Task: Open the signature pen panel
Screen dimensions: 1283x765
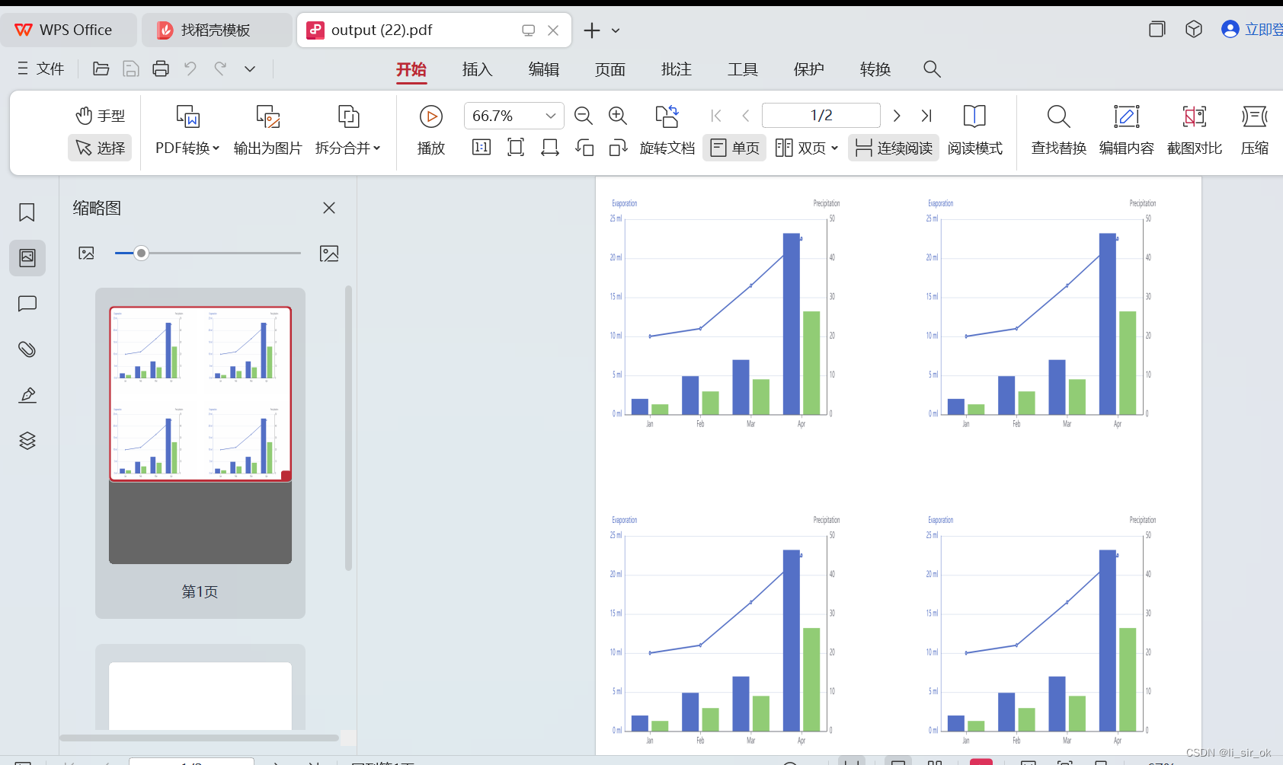Action: tap(27, 395)
